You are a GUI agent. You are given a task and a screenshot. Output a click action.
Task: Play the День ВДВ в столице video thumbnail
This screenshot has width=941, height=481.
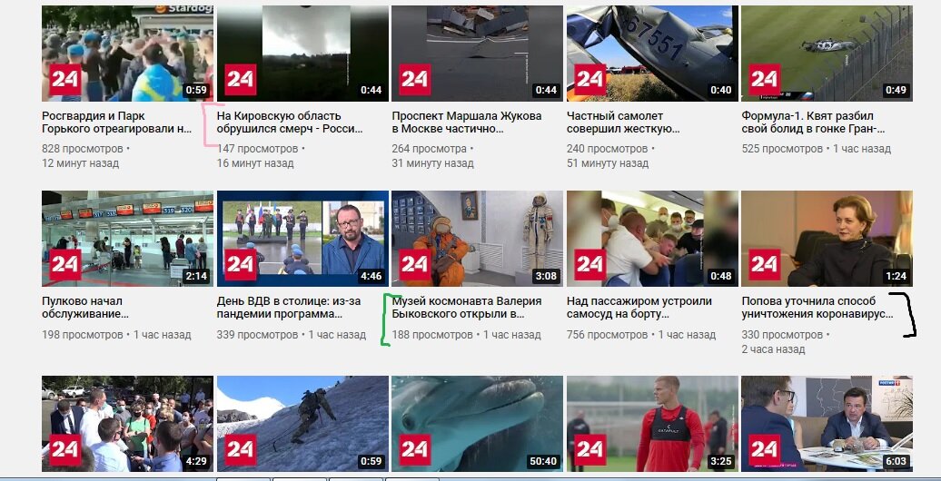click(302, 239)
